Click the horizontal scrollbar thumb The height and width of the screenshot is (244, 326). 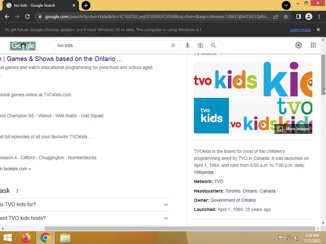(x=180, y=228)
